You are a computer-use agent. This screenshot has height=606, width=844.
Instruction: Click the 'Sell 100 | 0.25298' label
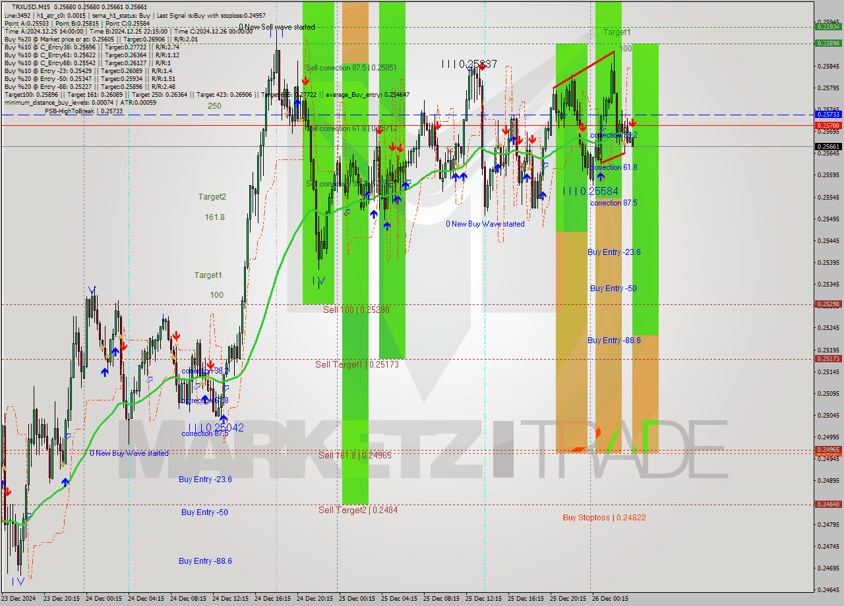point(356,310)
